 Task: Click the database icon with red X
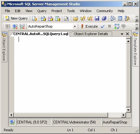pyautogui.click(x=90, y=18)
